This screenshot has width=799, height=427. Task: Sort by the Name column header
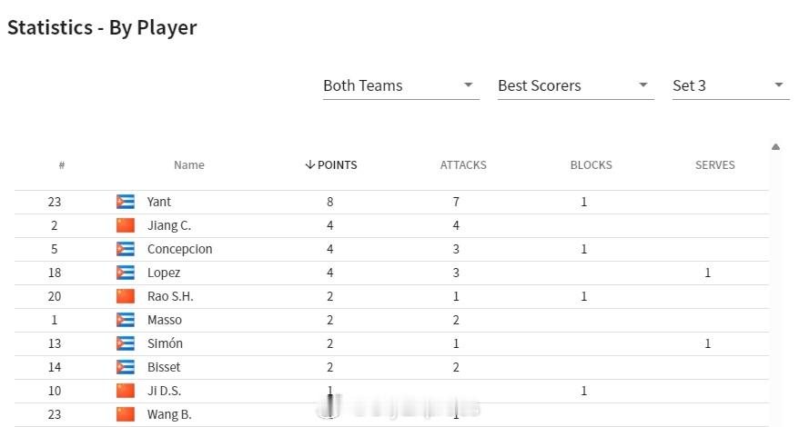coord(189,165)
